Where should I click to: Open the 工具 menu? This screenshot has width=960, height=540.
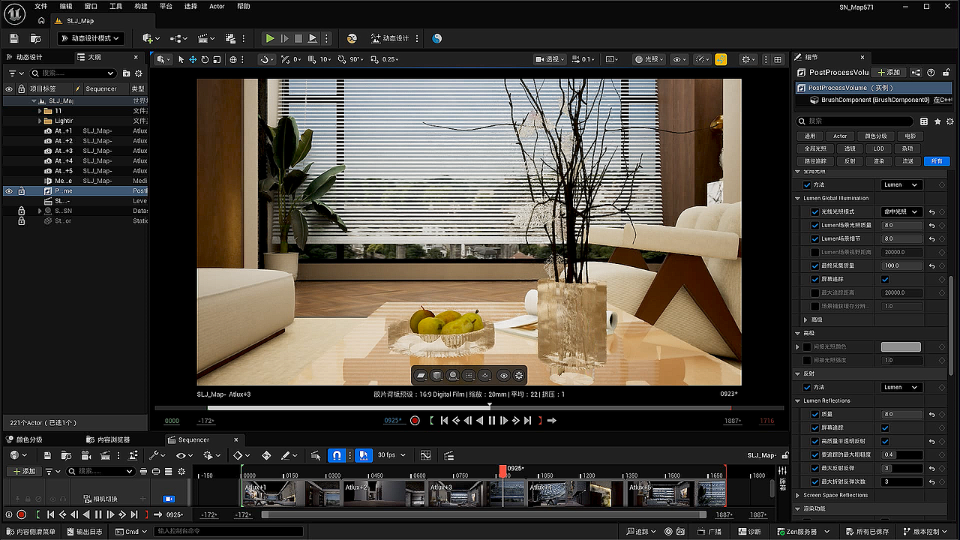pos(115,6)
